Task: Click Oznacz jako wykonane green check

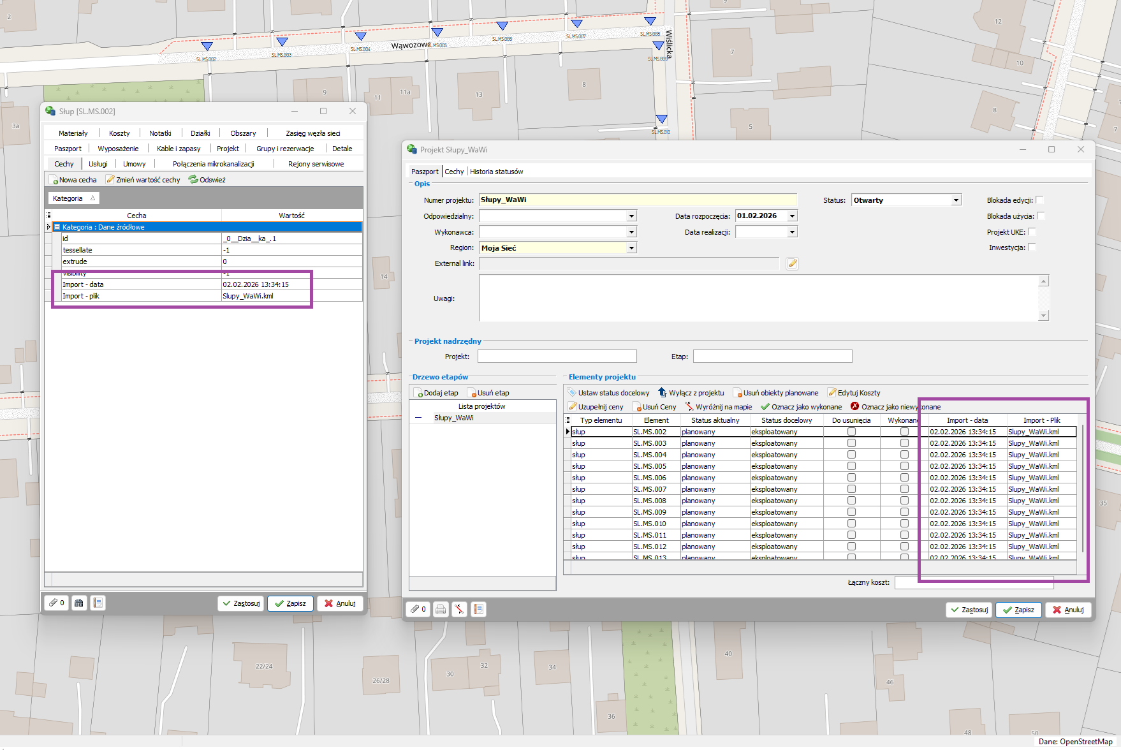Action: tap(765, 407)
